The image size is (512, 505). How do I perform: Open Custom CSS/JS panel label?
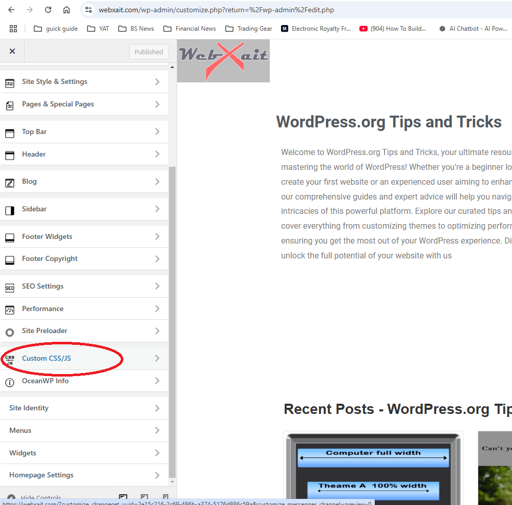tap(47, 358)
